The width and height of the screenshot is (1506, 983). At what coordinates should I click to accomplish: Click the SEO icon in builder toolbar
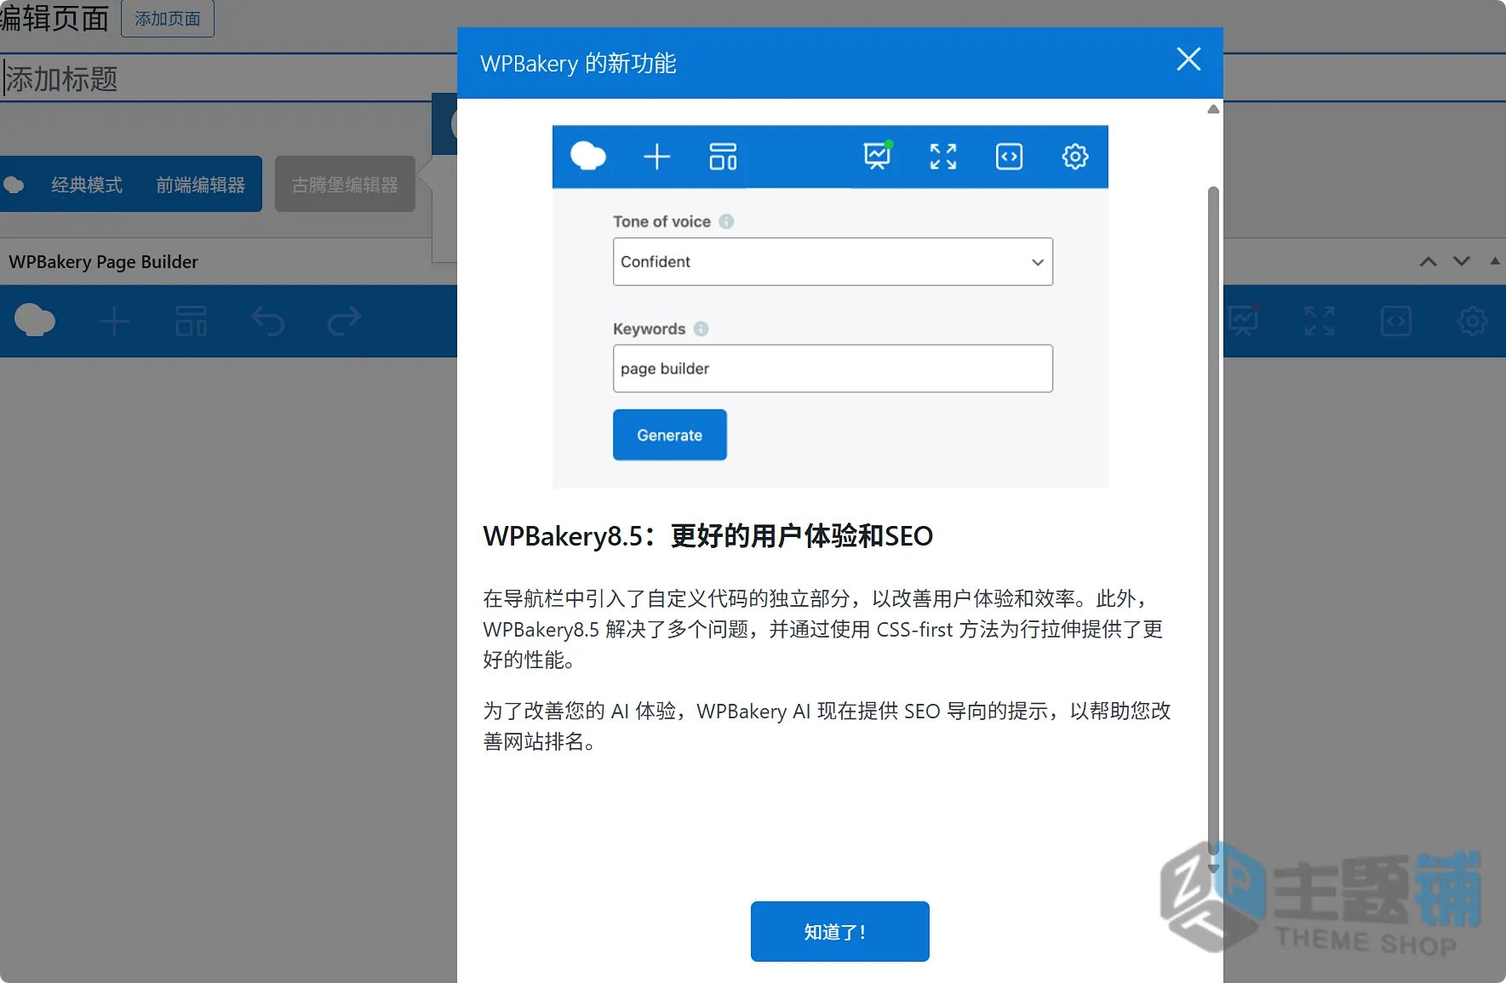1243,321
